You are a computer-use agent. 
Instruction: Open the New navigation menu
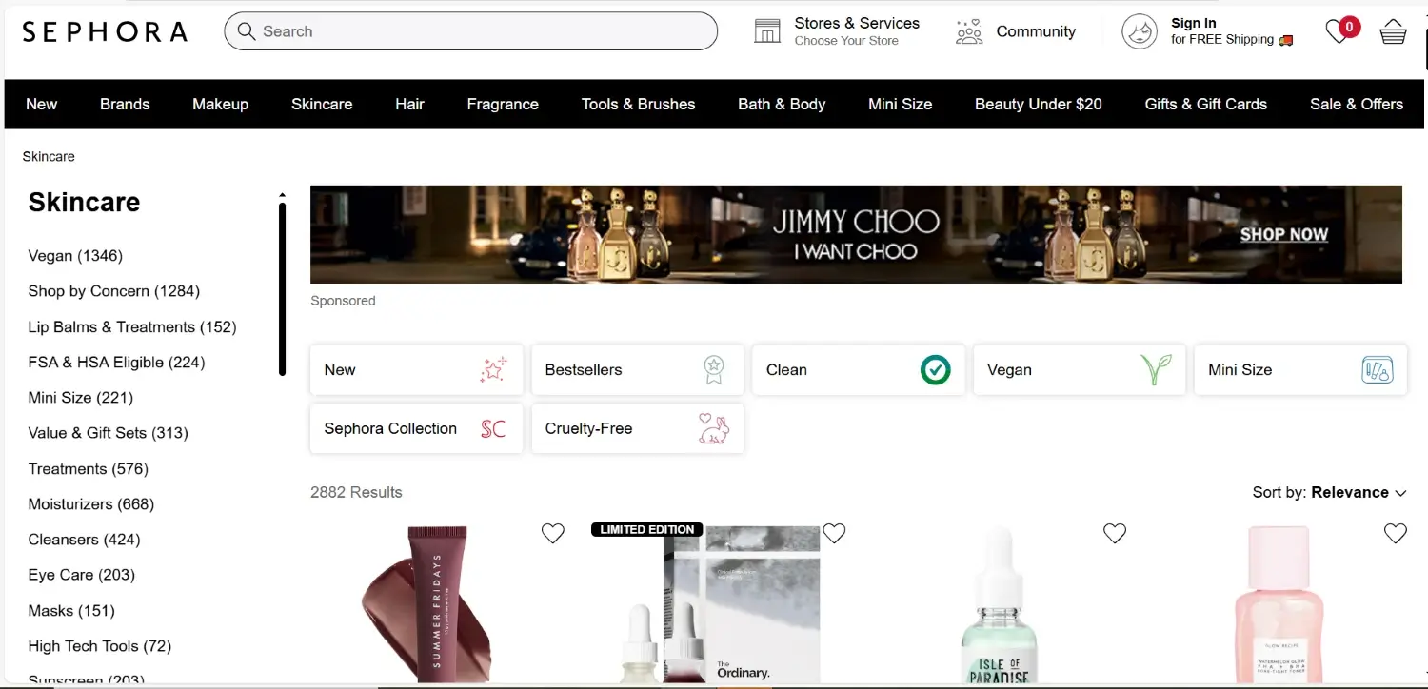click(x=41, y=104)
